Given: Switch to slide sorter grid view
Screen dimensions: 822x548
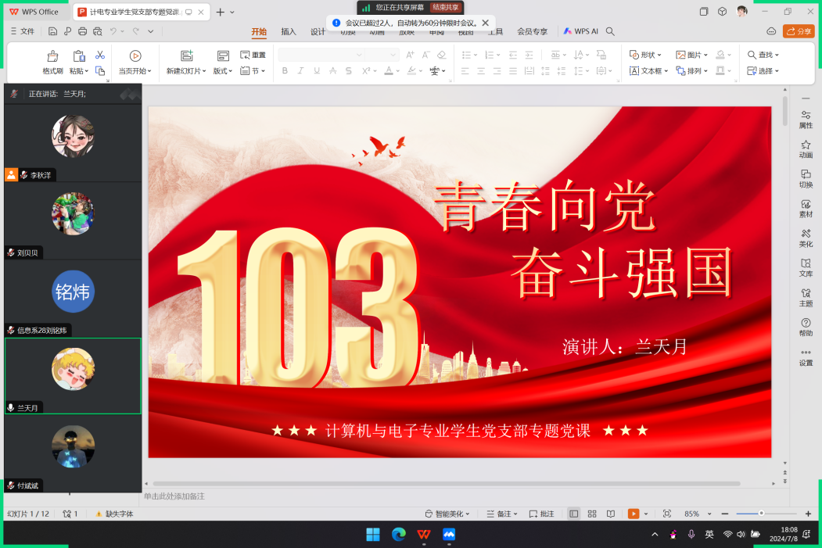Looking at the screenshot, I should (591, 514).
